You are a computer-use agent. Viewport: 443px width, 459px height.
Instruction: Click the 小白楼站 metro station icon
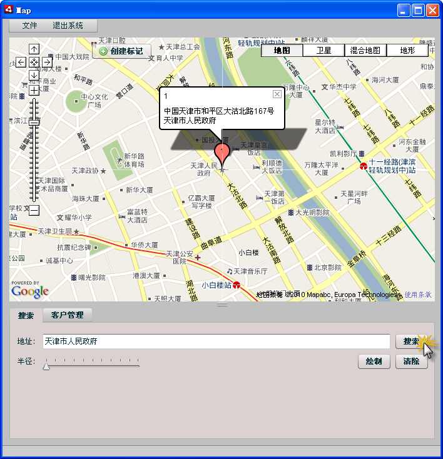tap(237, 285)
